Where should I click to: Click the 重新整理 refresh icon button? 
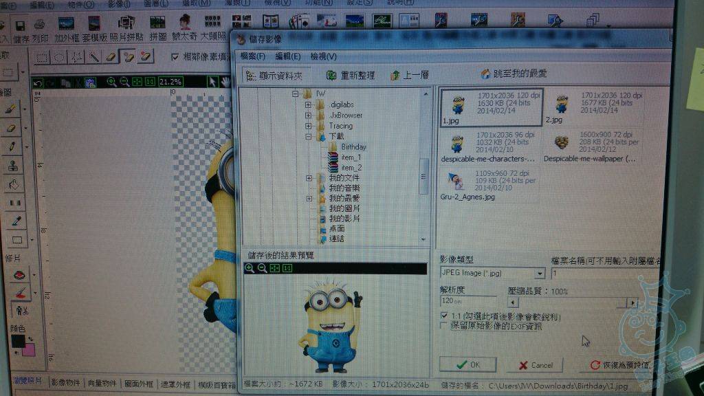coord(331,75)
